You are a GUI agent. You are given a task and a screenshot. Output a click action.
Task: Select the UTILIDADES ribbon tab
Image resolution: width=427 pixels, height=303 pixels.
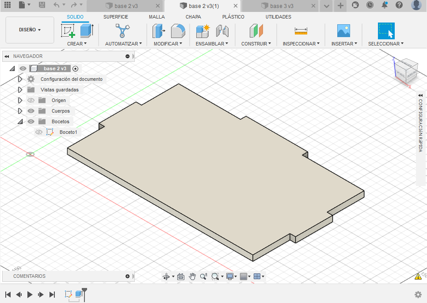(x=278, y=17)
